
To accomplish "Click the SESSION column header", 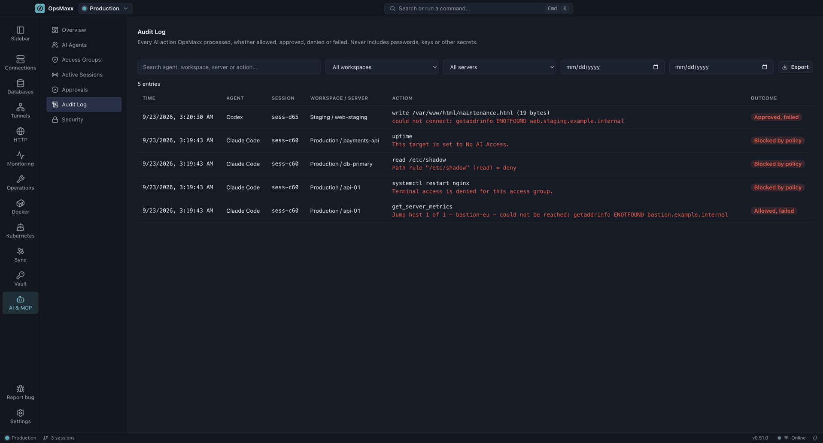I will tap(283, 98).
